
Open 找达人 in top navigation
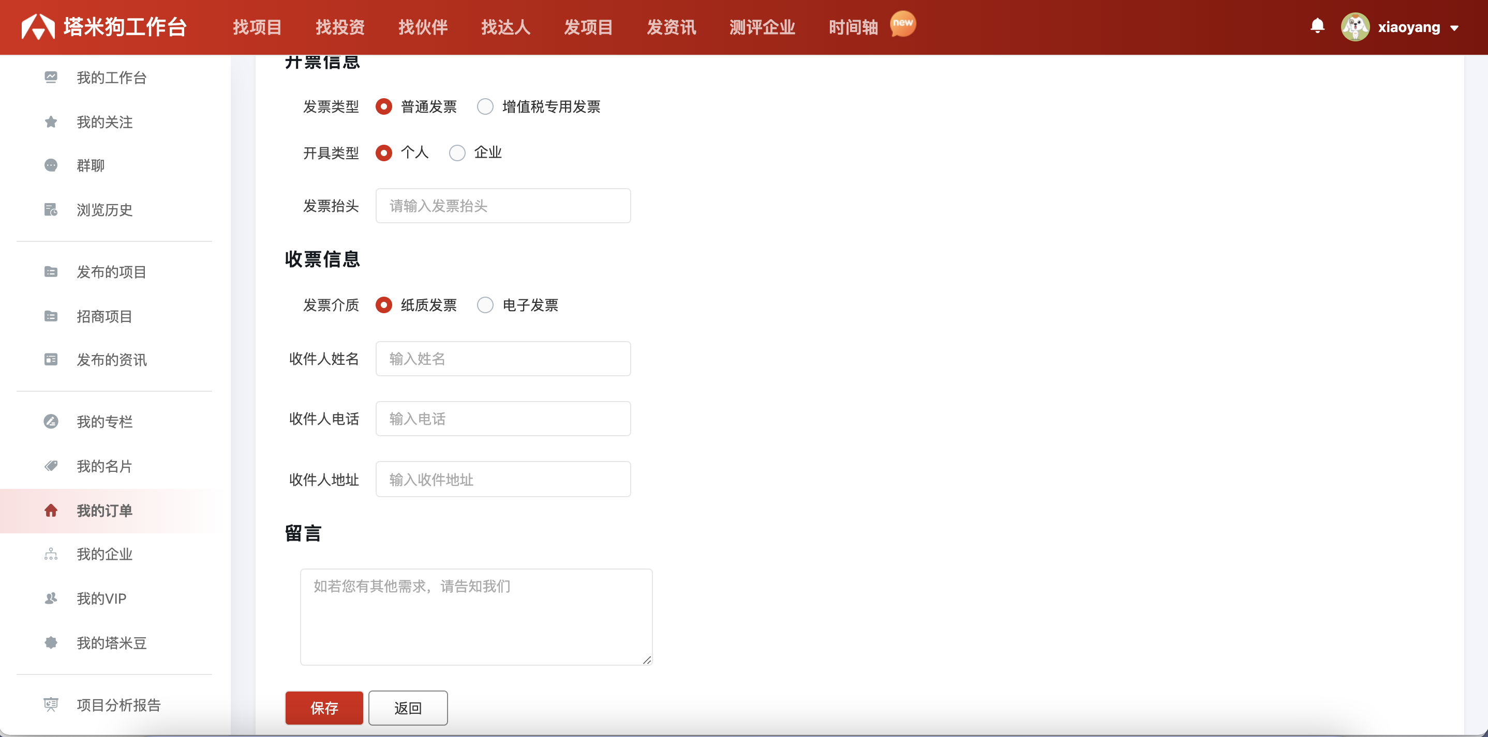click(x=505, y=27)
